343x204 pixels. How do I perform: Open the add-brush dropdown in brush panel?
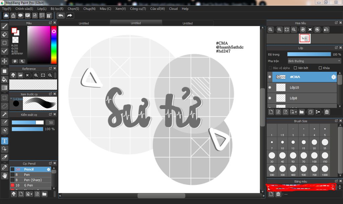[31, 194]
